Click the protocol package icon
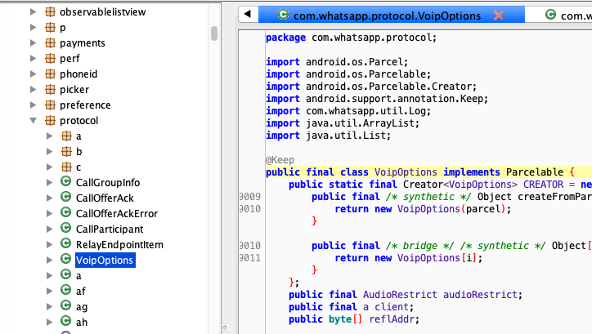The height and width of the screenshot is (334, 592). tap(50, 121)
